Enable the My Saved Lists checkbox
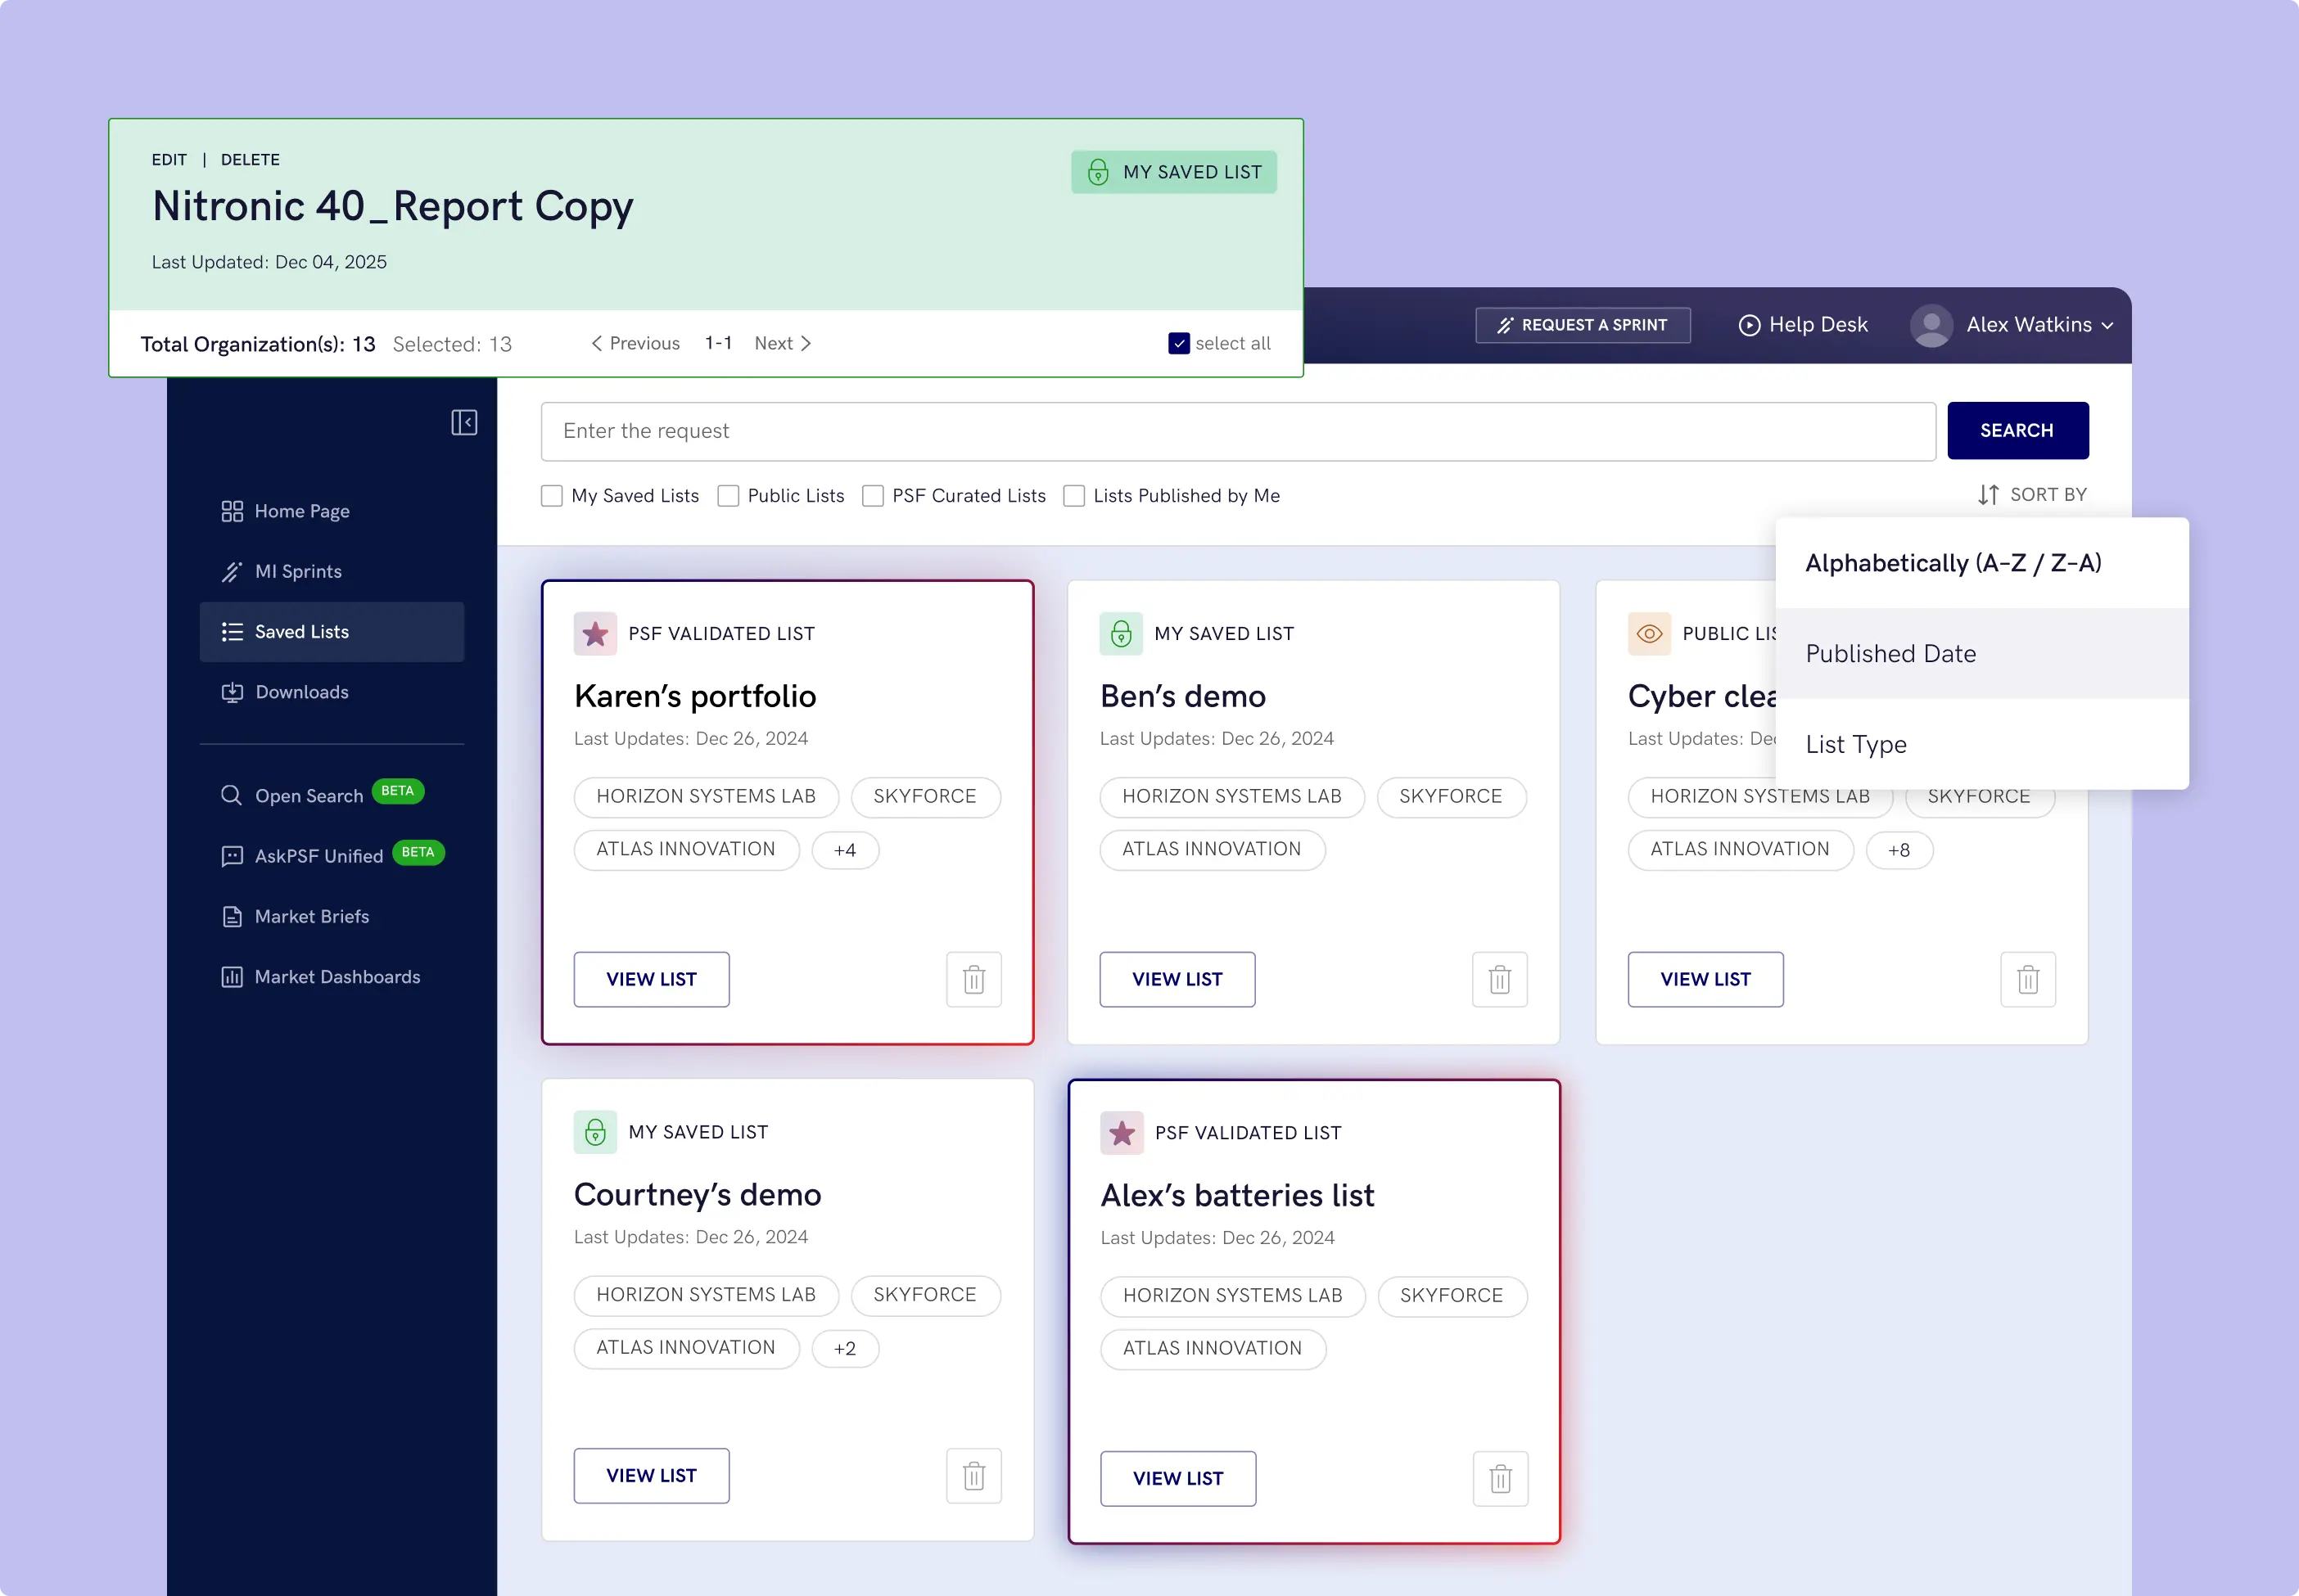This screenshot has width=2299, height=1596. [x=551, y=496]
